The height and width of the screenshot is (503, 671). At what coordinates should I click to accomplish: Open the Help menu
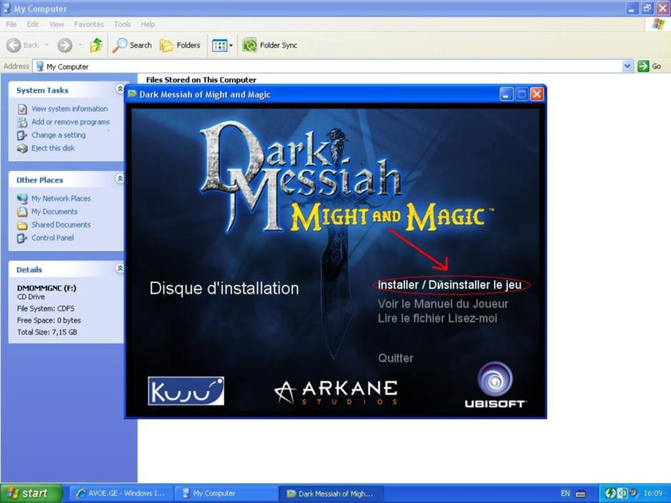[148, 24]
